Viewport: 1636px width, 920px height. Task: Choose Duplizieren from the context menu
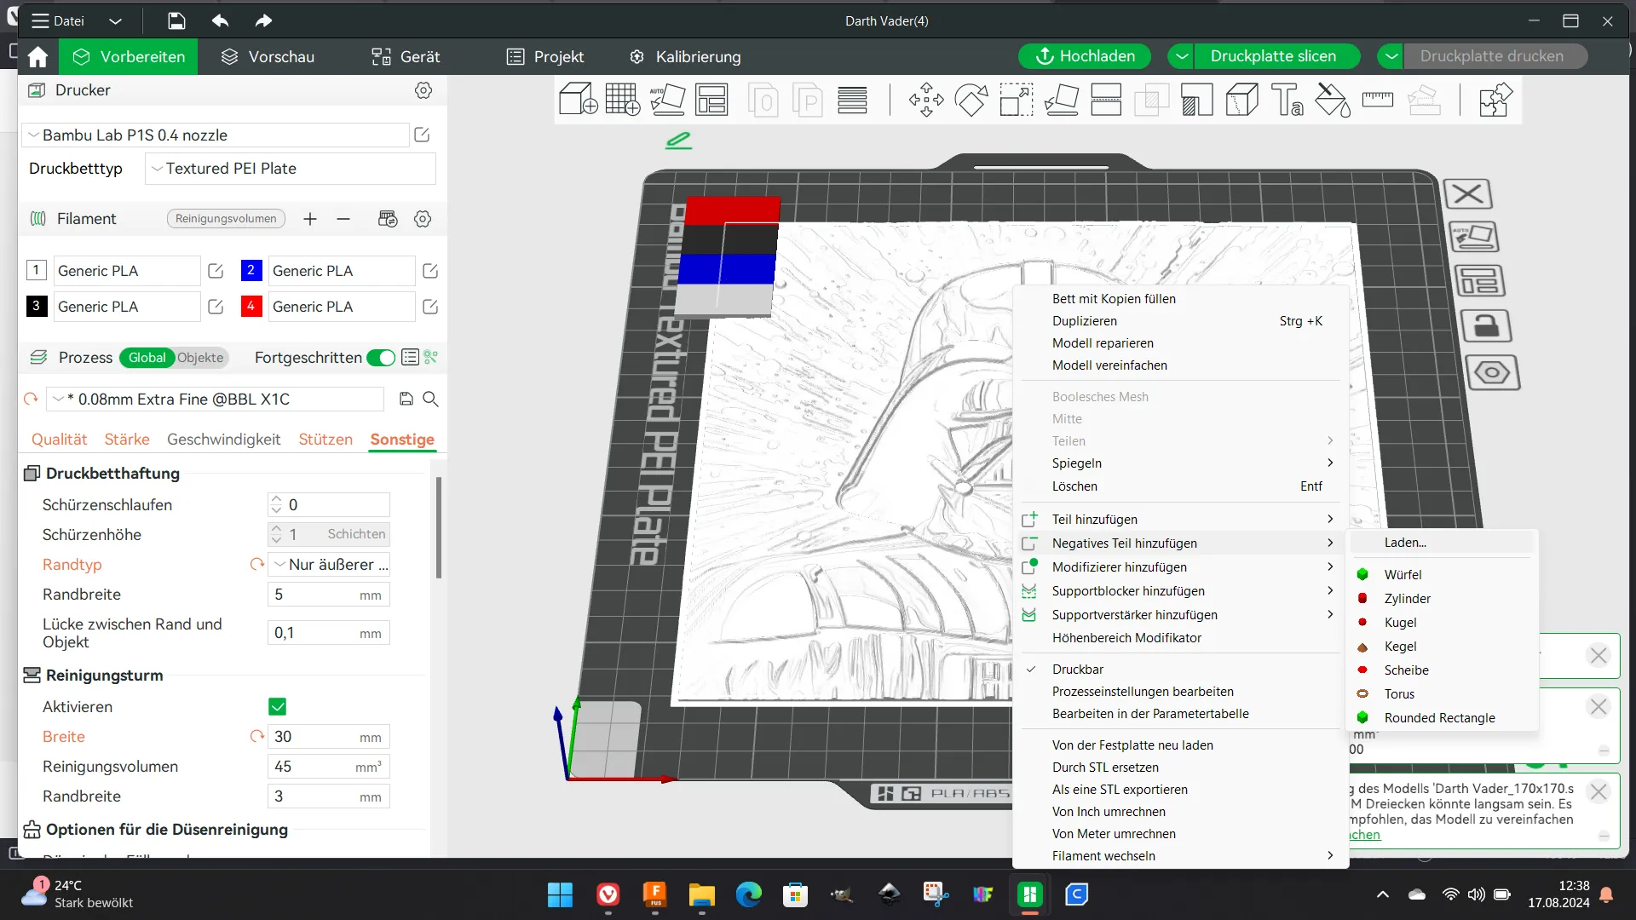[1180, 321]
